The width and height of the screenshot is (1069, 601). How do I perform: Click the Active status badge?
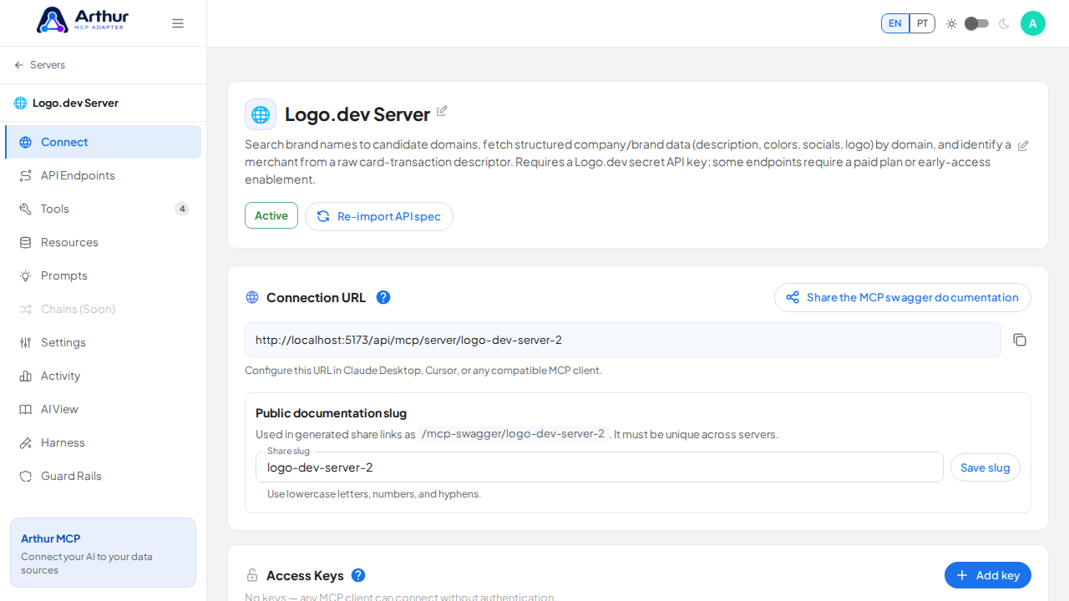pyautogui.click(x=271, y=215)
